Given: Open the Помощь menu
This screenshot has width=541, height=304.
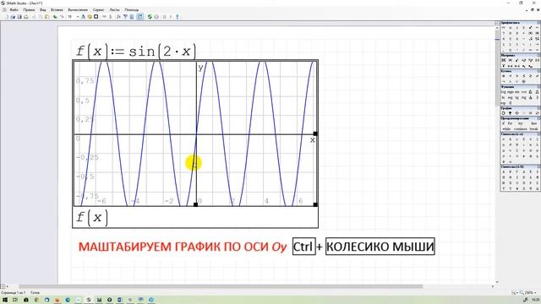Looking at the screenshot, I should point(132,9).
